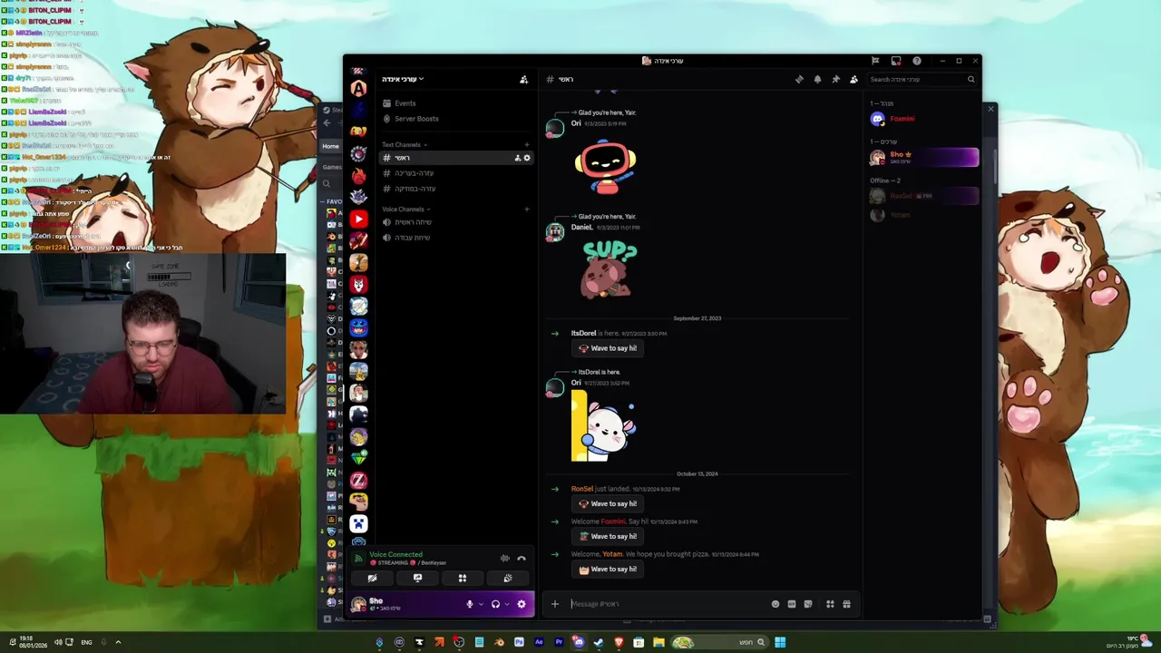Expand headphone output options arrow
The image size is (1161, 653).
pos(507,604)
